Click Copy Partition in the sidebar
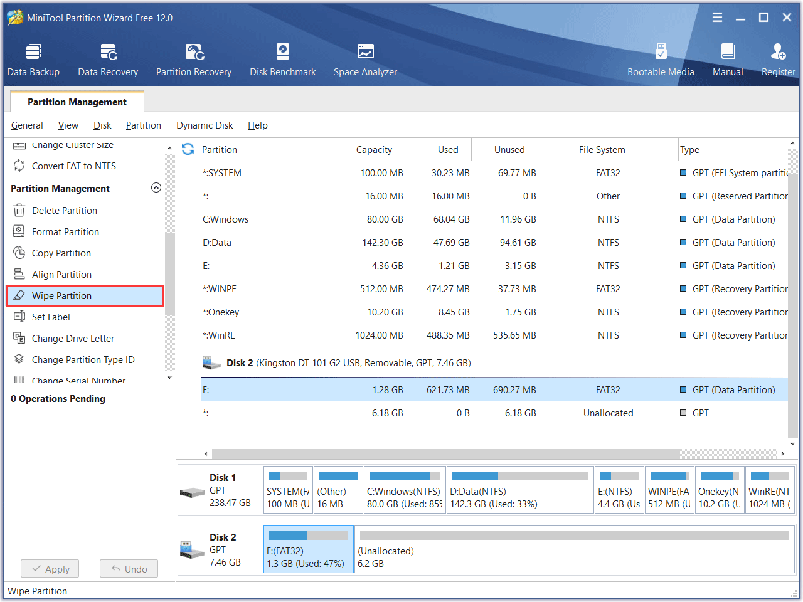This screenshot has height=602, width=803. click(x=61, y=253)
